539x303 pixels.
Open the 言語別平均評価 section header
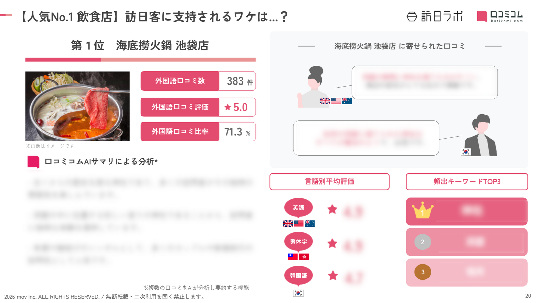click(x=329, y=182)
